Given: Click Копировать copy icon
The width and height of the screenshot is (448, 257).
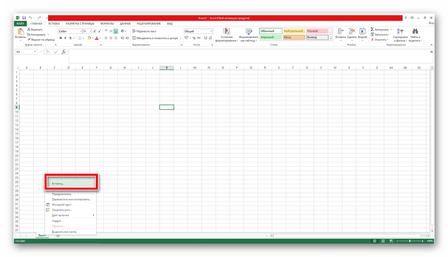Looking at the screenshot, I should coord(29,34).
